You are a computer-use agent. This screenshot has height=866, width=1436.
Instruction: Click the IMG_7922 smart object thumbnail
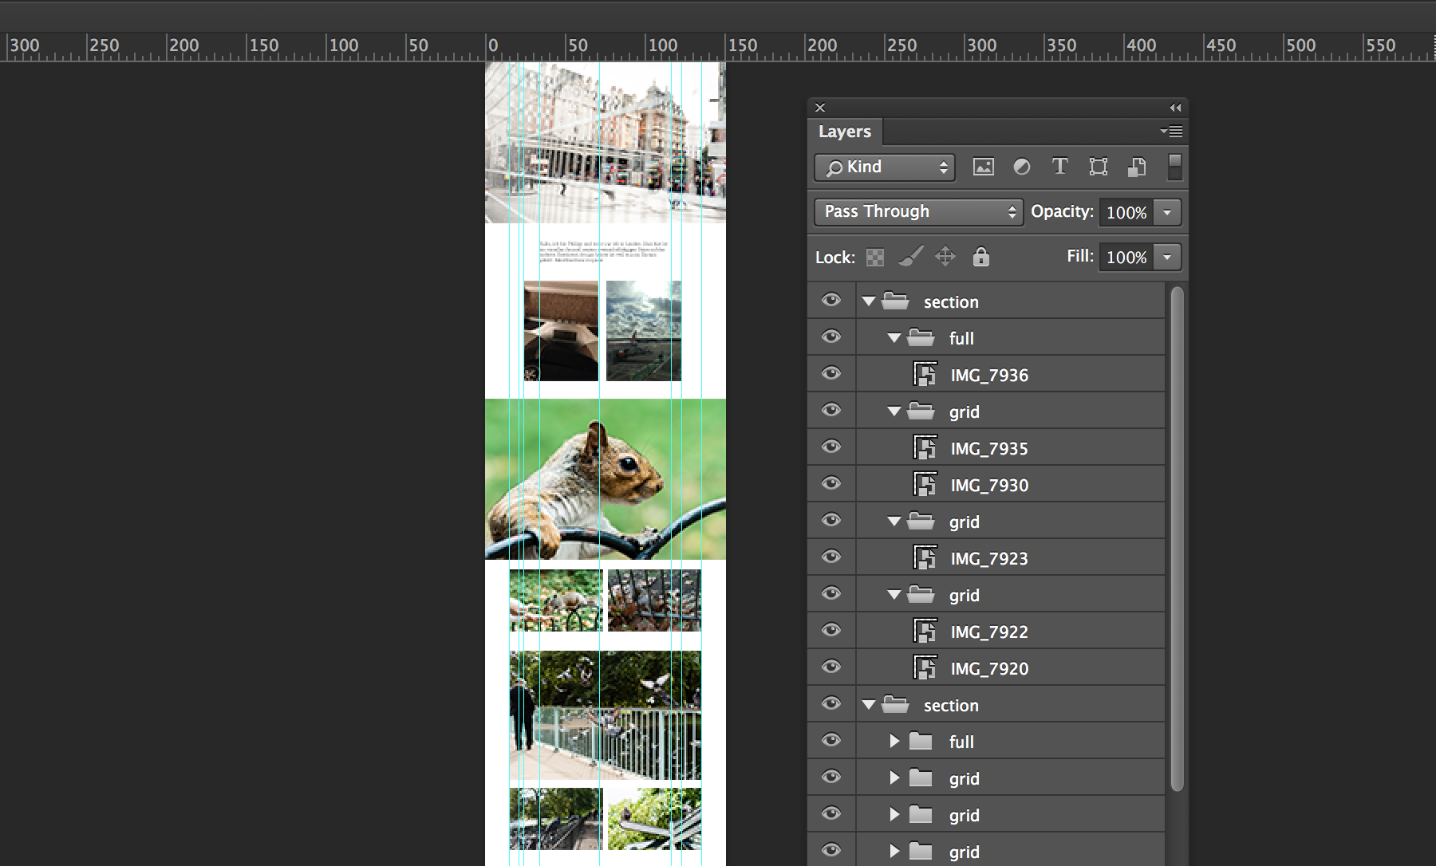coord(925,630)
